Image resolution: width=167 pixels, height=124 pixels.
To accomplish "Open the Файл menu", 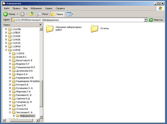I will (x=7, y=8).
